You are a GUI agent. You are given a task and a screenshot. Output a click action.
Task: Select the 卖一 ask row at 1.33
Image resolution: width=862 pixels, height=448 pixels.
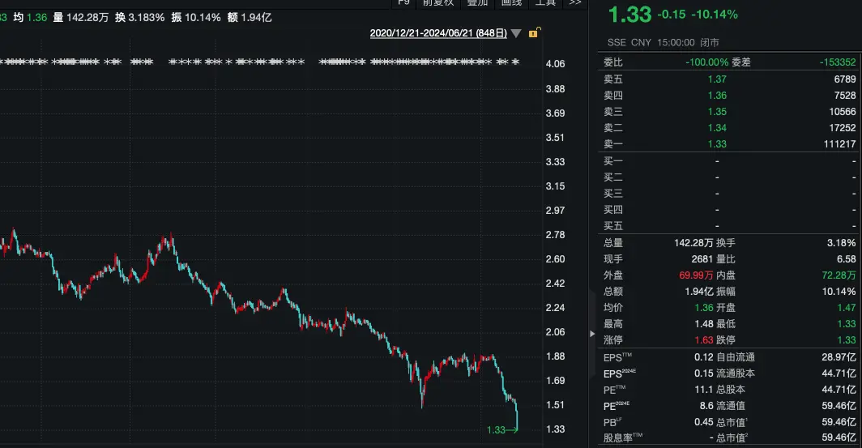pyautogui.click(x=729, y=143)
